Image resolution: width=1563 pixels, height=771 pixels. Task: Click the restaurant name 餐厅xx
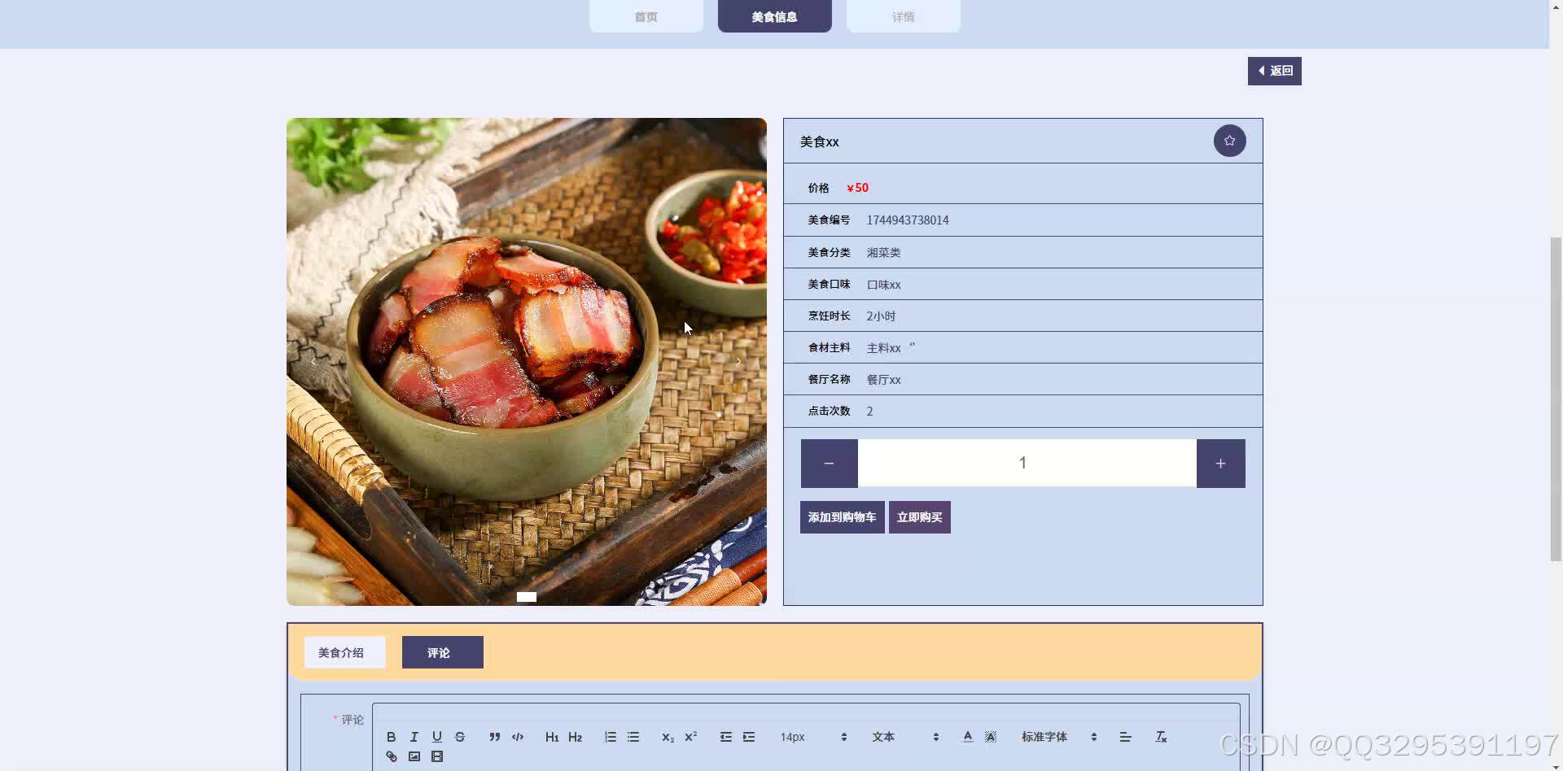pyautogui.click(x=883, y=380)
